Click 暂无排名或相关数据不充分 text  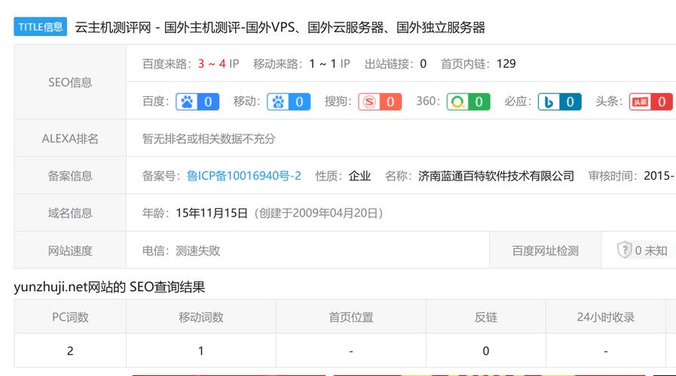pos(209,138)
